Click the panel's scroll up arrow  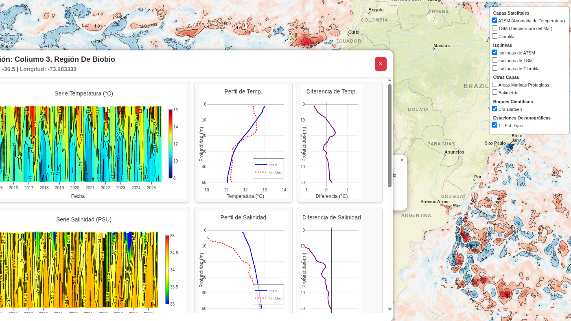[389, 80]
